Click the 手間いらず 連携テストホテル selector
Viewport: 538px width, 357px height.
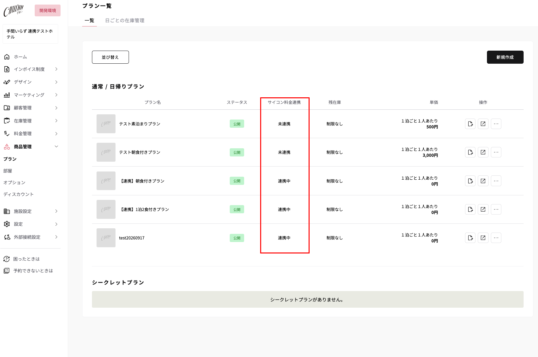[30, 34]
